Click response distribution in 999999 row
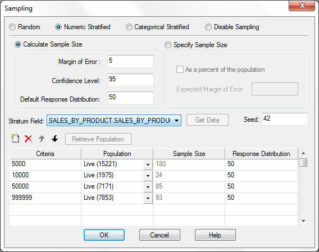The width and height of the screenshot is (319, 252). 261,198
